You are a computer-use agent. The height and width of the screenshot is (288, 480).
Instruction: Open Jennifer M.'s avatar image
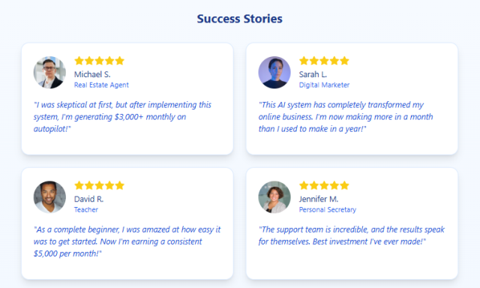[274, 197]
